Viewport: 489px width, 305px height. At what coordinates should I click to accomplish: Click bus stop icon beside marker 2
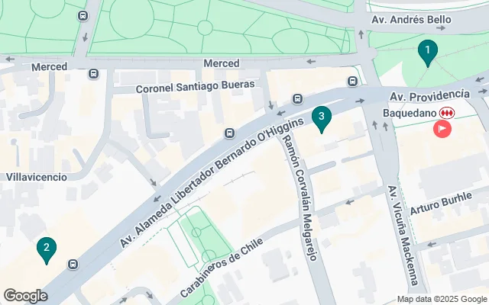(x=73, y=265)
